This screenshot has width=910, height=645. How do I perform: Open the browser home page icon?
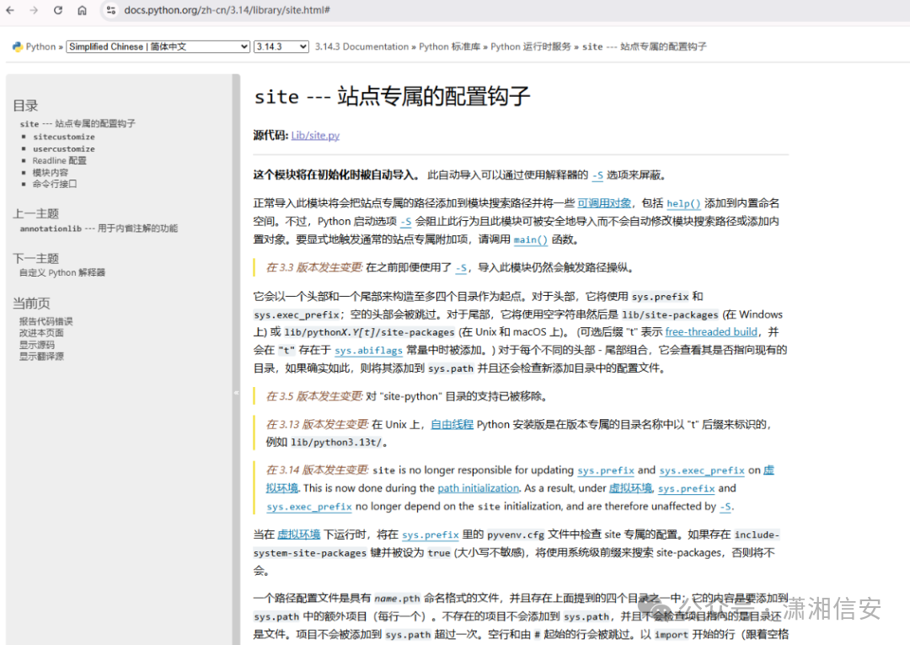82,12
